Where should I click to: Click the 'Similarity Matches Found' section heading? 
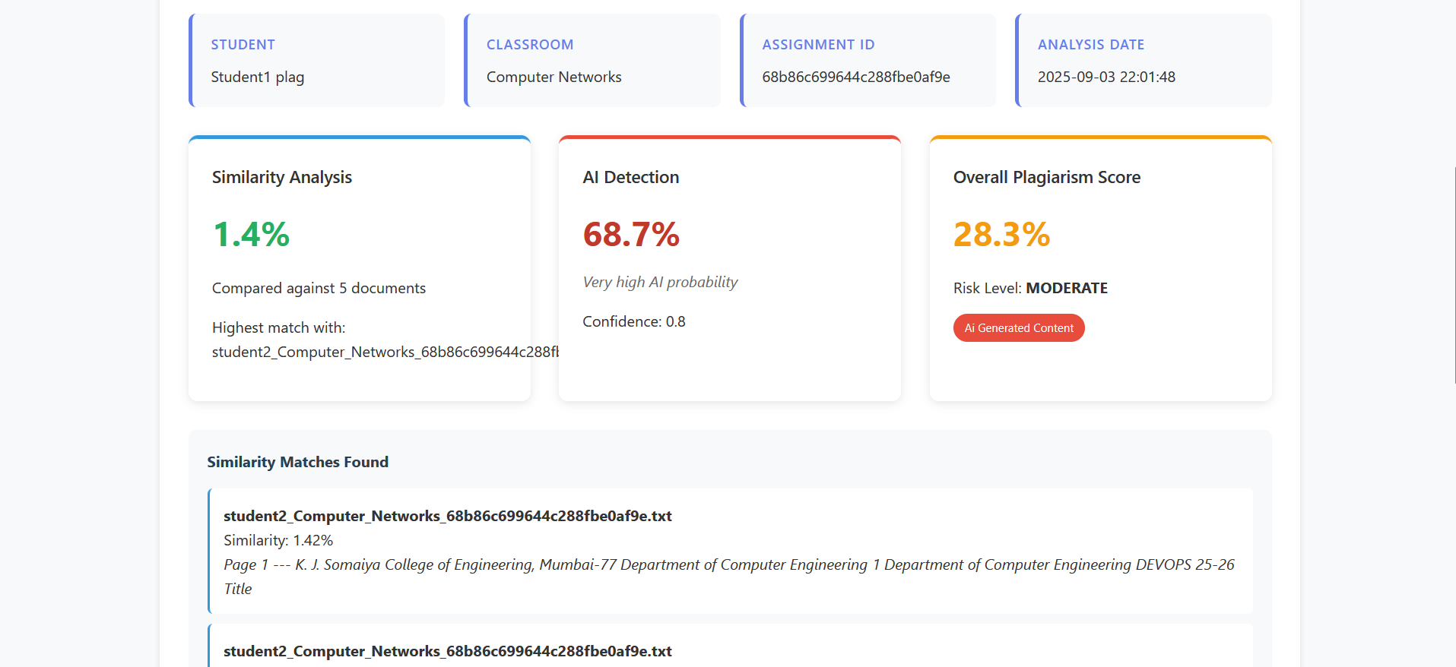point(298,462)
